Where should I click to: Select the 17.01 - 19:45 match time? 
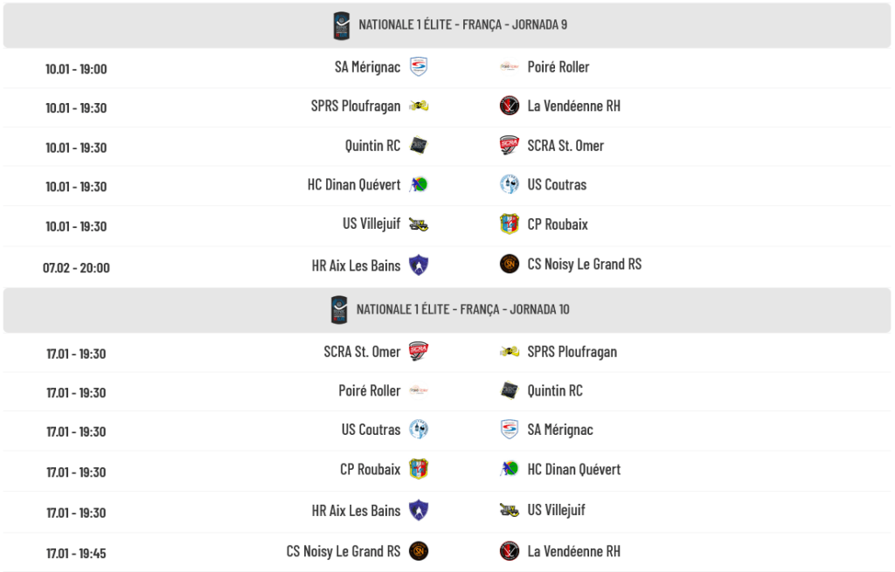coord(76,554)
